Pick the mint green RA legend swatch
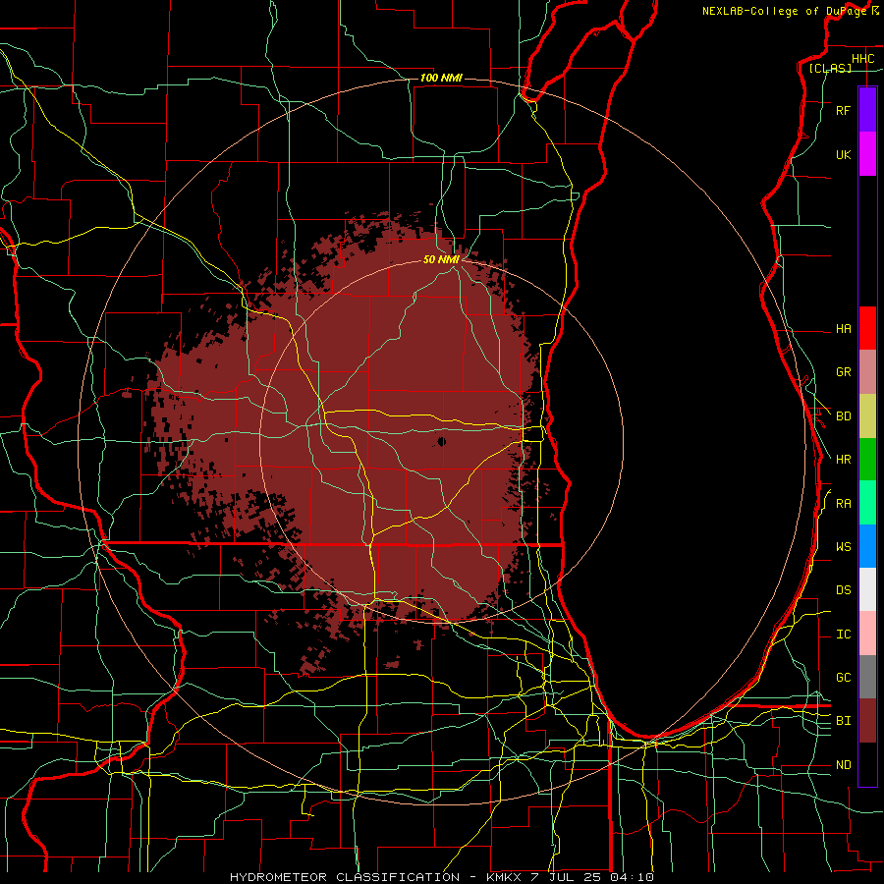Viewport: 884px width, 884px height. [x=867, y=503]
